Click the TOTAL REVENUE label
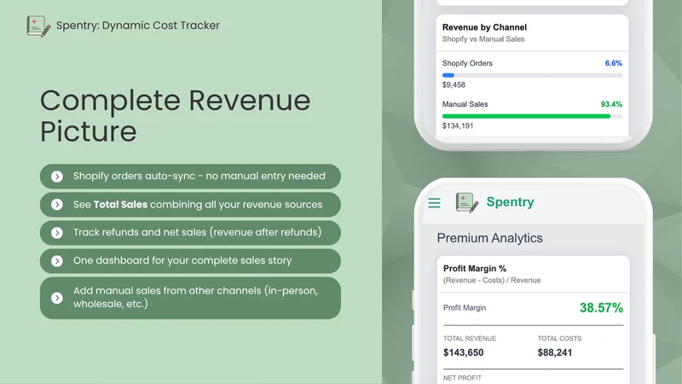682x384 pixels. click(x=470, y=338)
